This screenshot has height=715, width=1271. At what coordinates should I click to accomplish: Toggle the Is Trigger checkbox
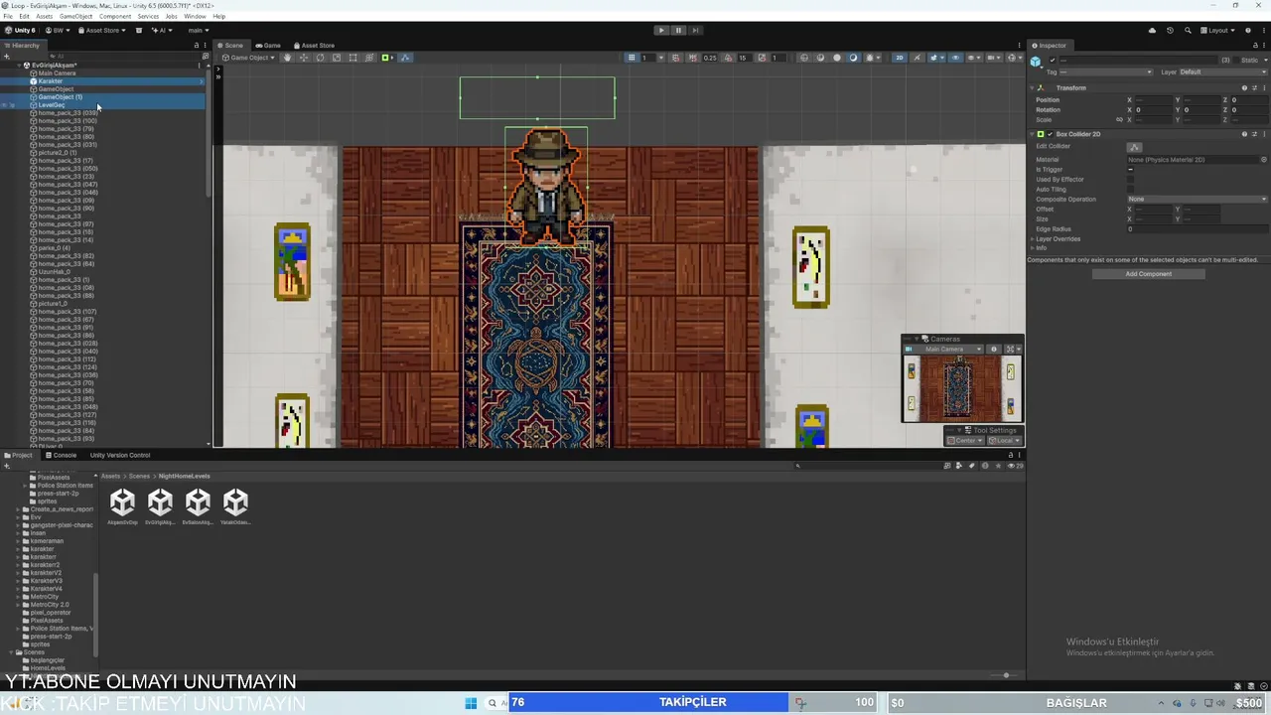point(1130,170)
